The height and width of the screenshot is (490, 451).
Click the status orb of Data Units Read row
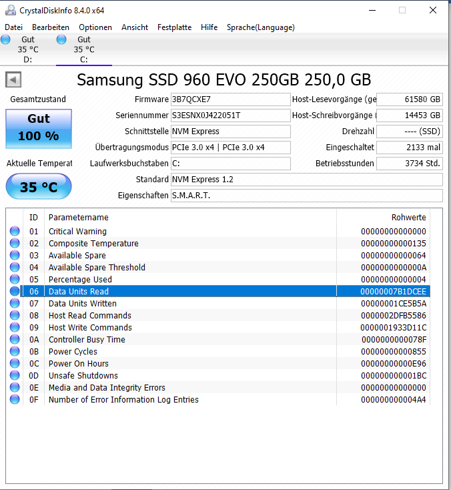[15, 291]
